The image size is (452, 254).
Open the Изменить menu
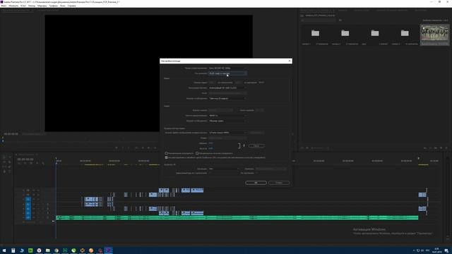[x=13, y=6]
